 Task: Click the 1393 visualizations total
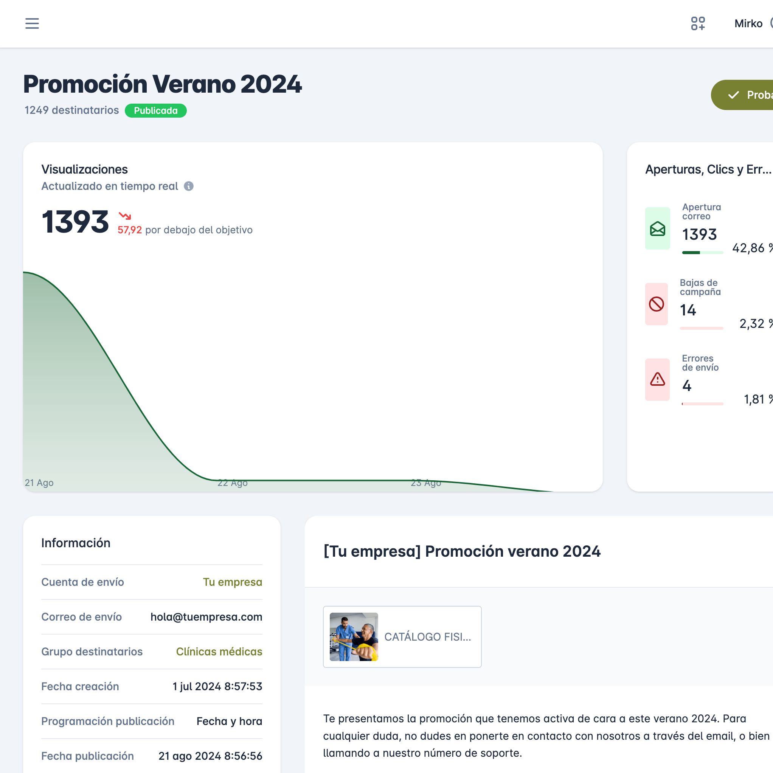[75, 222]
